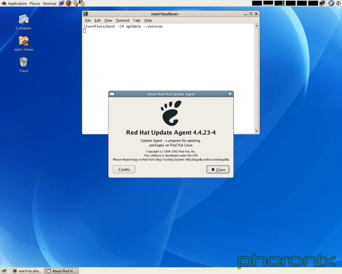Open the instant messenger launcher icon
The height and width of the screenshot is (274, 342).
[x=76, y=3]
